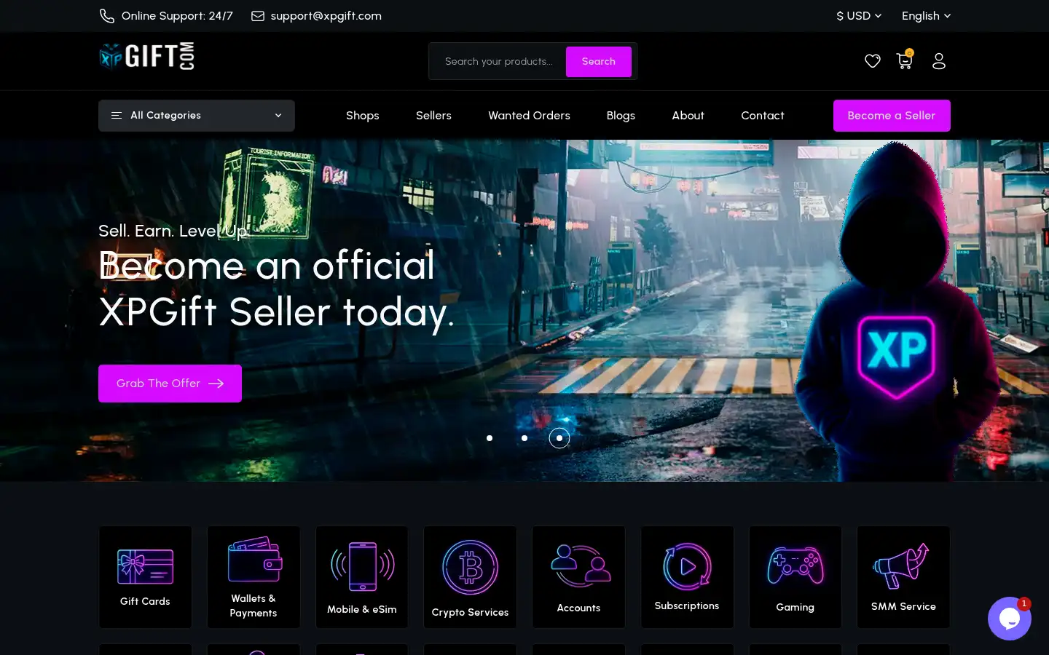The height and width of the screenshot is (655, 1049).
Task: Click the Sell. Earn. Level Up. tagline
Action: 173,231
